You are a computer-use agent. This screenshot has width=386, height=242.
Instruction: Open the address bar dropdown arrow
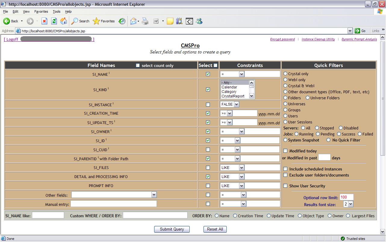pos(350,31)
